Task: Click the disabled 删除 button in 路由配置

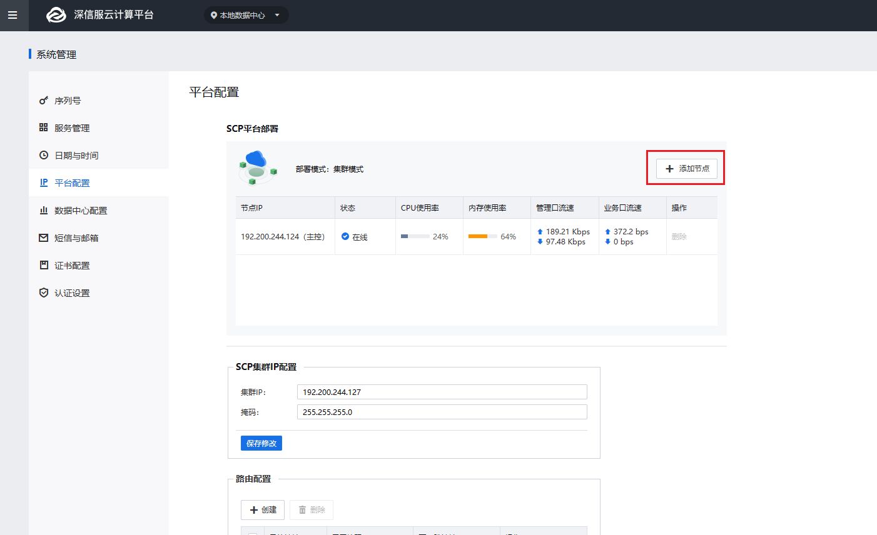Action: [x=312, y=510]
